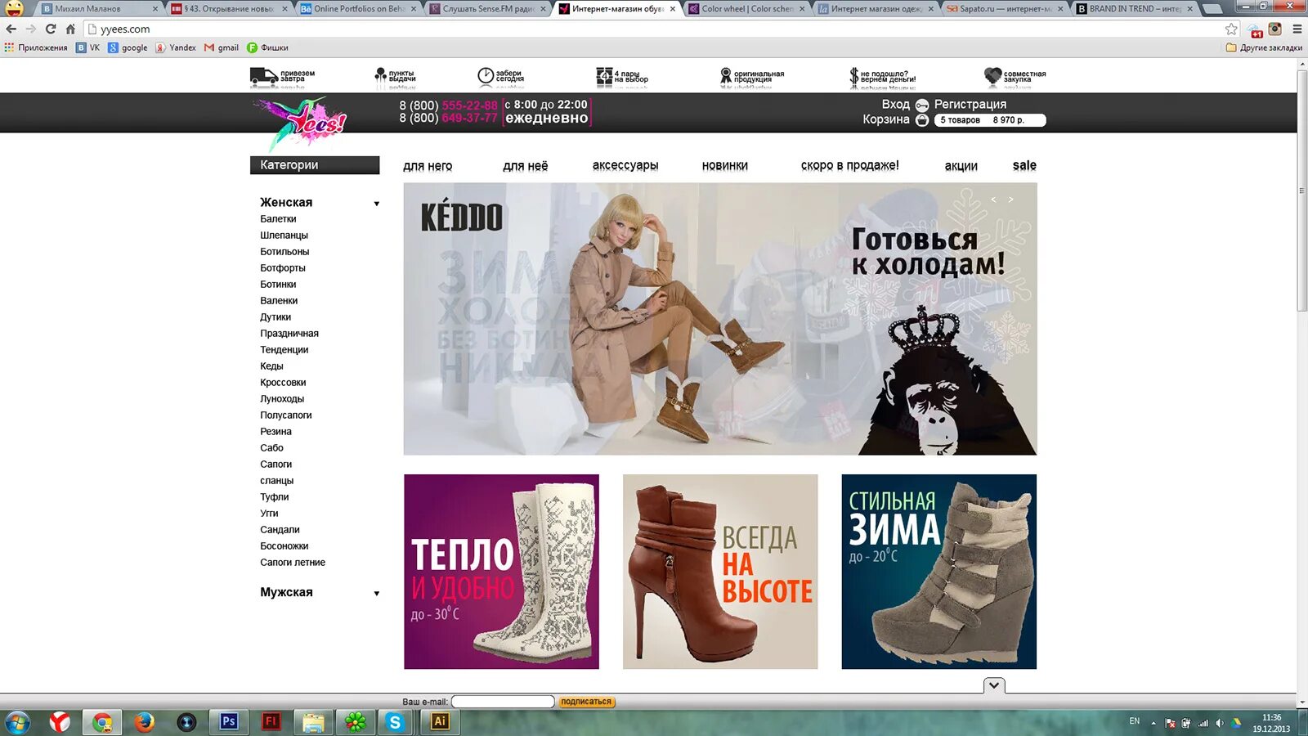Viewport: 1308px width, 736px height.
Task: Click the 'подписаться' subscribe button
Action: click(x=586, y=702)
